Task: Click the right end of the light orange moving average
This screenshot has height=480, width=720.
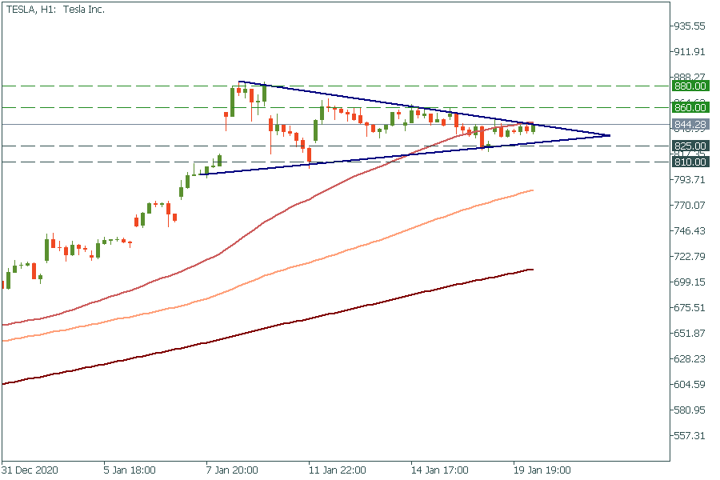Action: pos(533,190)
